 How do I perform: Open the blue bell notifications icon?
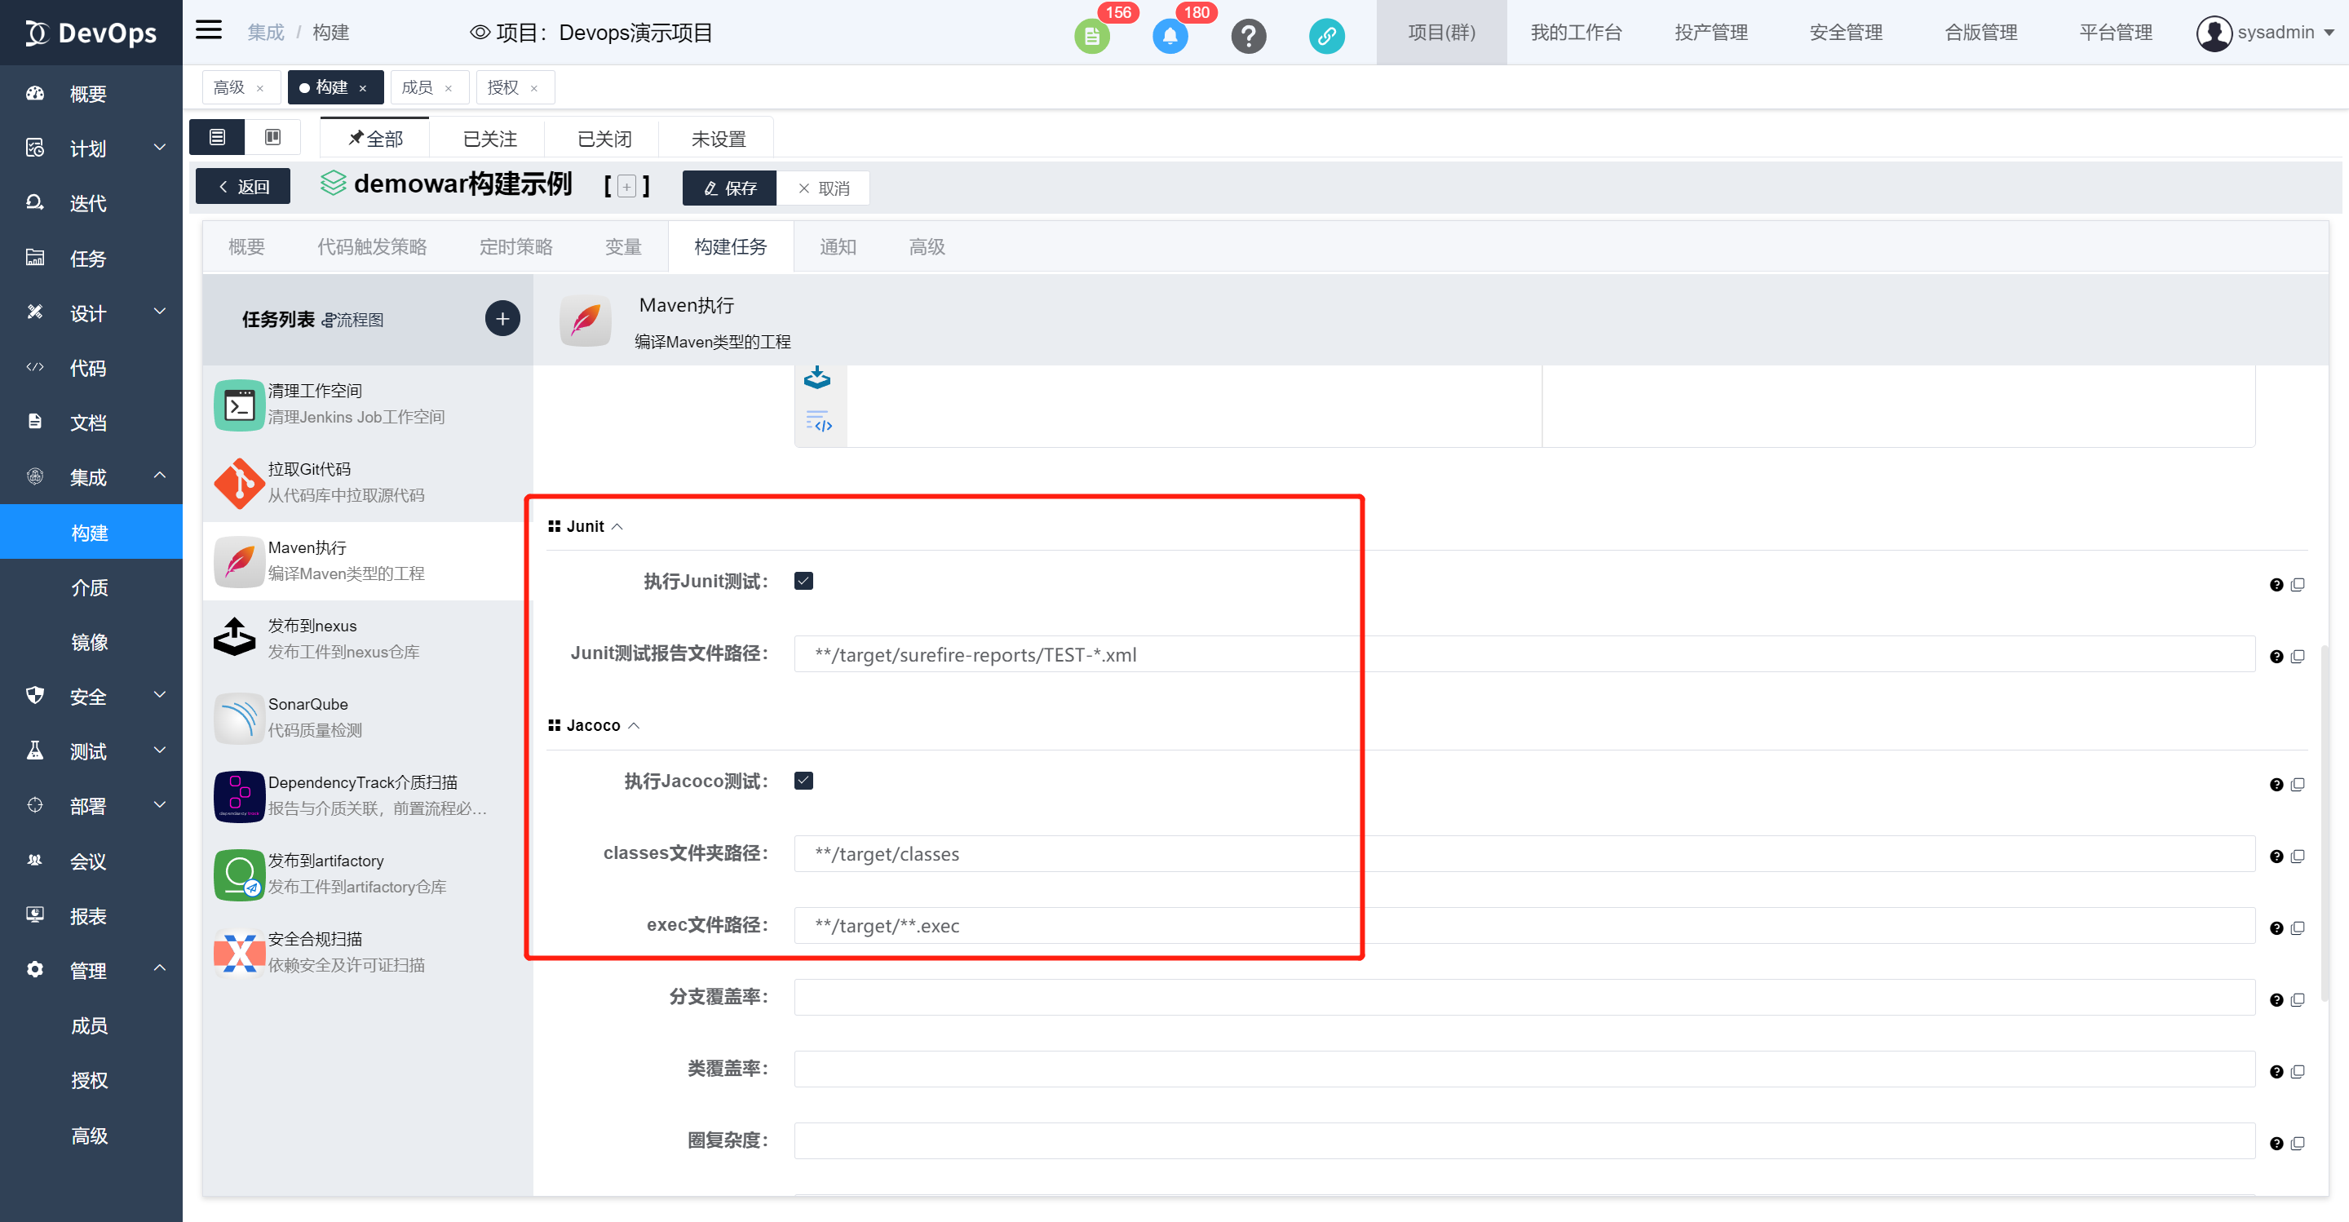(1170, 37)
